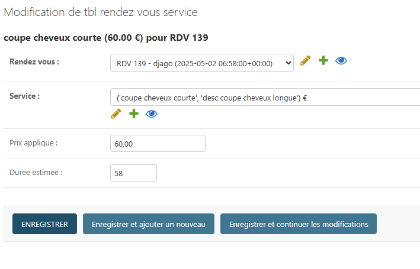Image resolution: width=420 pixels, height=269 pixels.
Task: Click the chevron arrow of the Rendez vous select
Action: click(288, 63)
